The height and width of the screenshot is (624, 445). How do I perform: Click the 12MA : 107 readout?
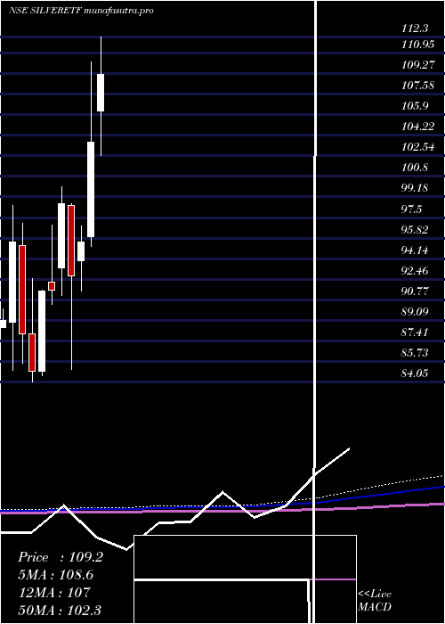click(54, 592)
